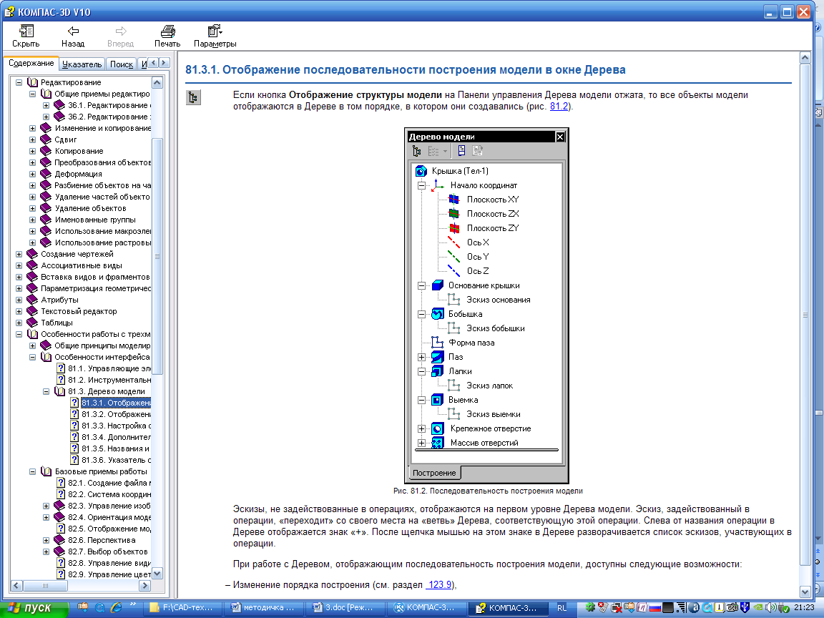Click the open book icon for 81.3. Дерево модели
Image resolution: width=824 pixels, height=618 pixels.
click(x=60, y=391)
